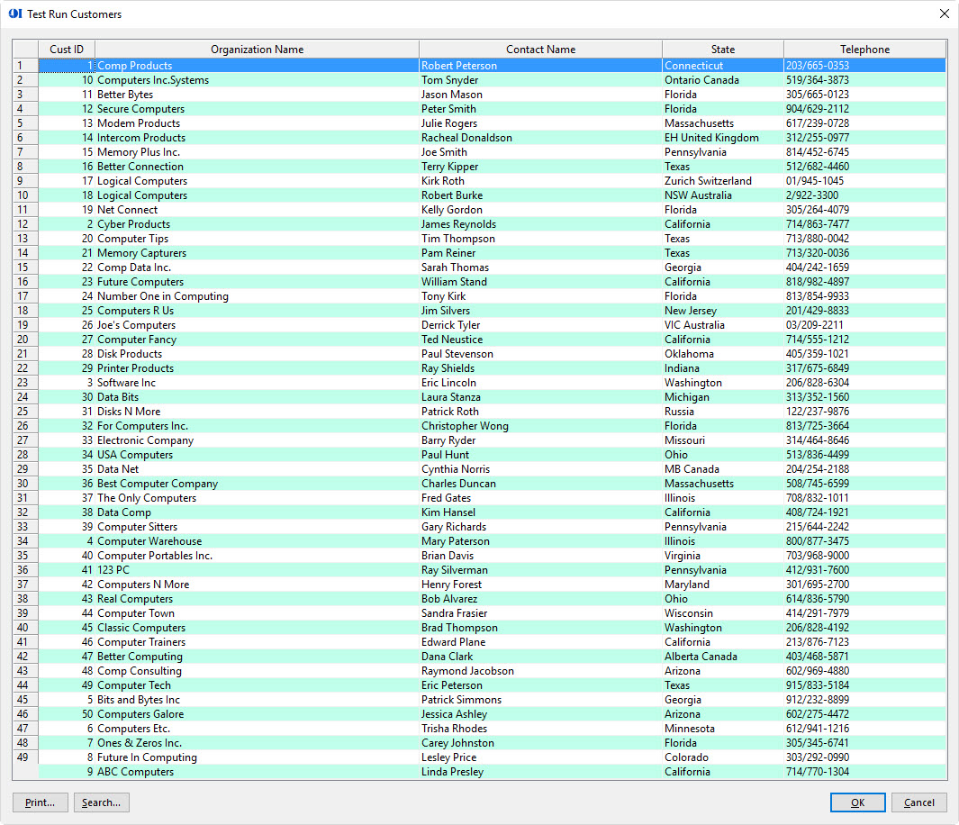Click the Organization Name column header
The width and height of the screenshot is (959, 825).
pos(257,49)
